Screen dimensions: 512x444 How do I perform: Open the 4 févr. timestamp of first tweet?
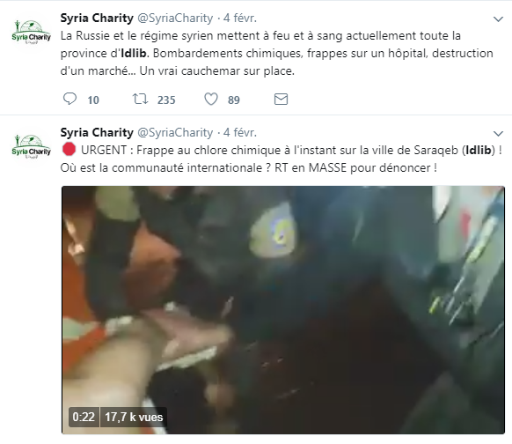point(240,18)
